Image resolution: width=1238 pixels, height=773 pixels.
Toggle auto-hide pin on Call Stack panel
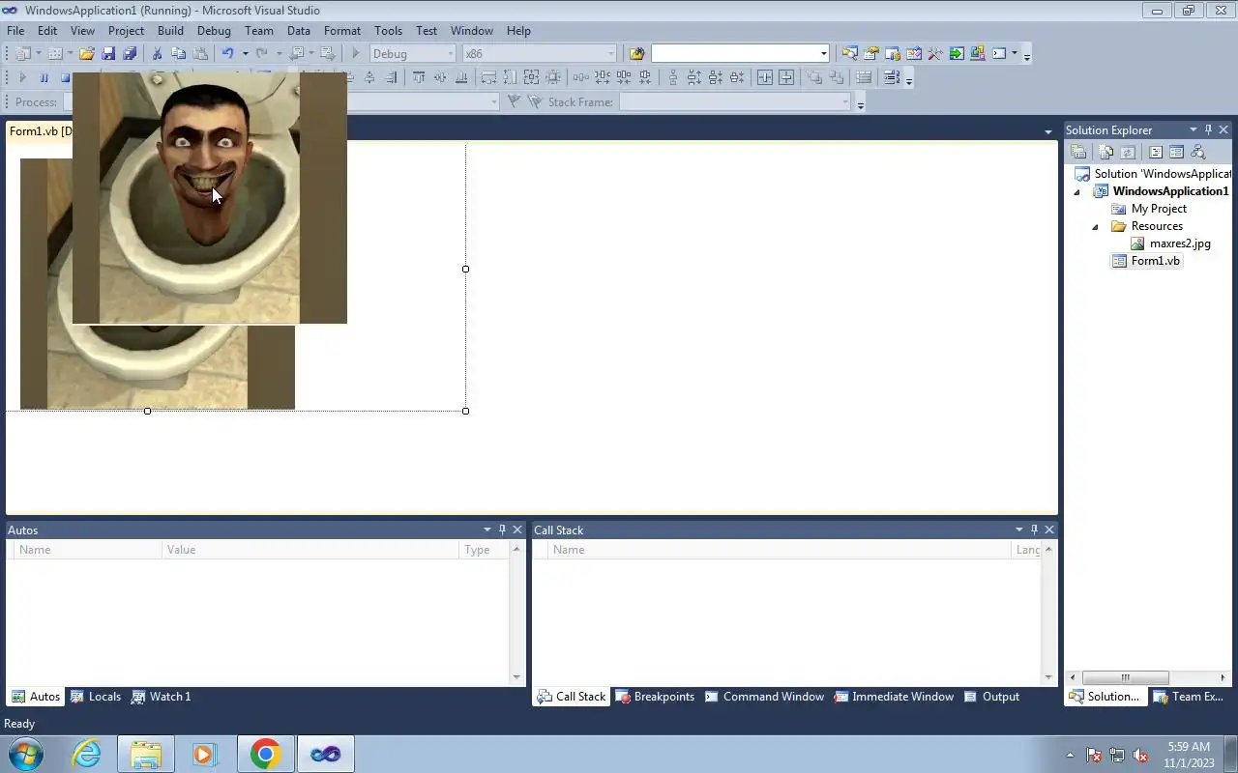pyautogui.click(x=1034, y=530)
